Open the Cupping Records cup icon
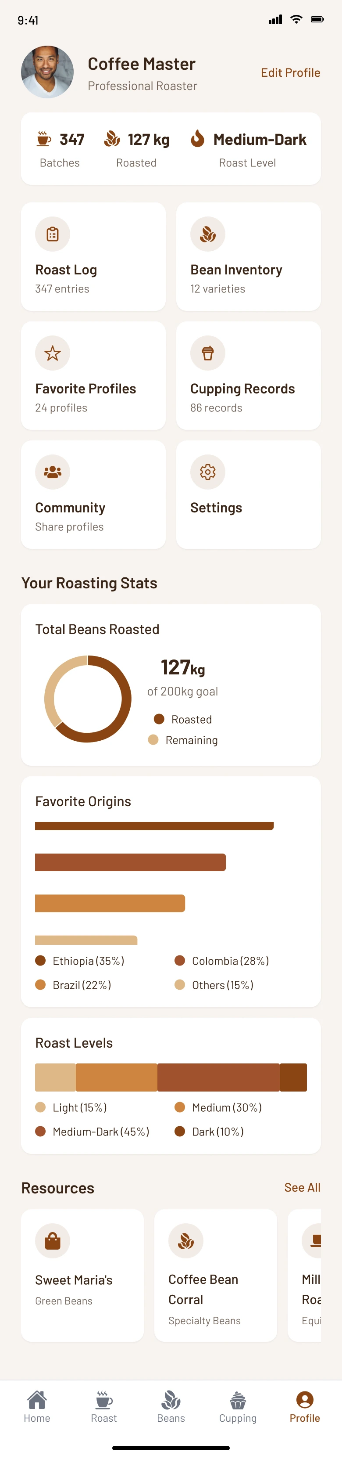 point(207,353)
